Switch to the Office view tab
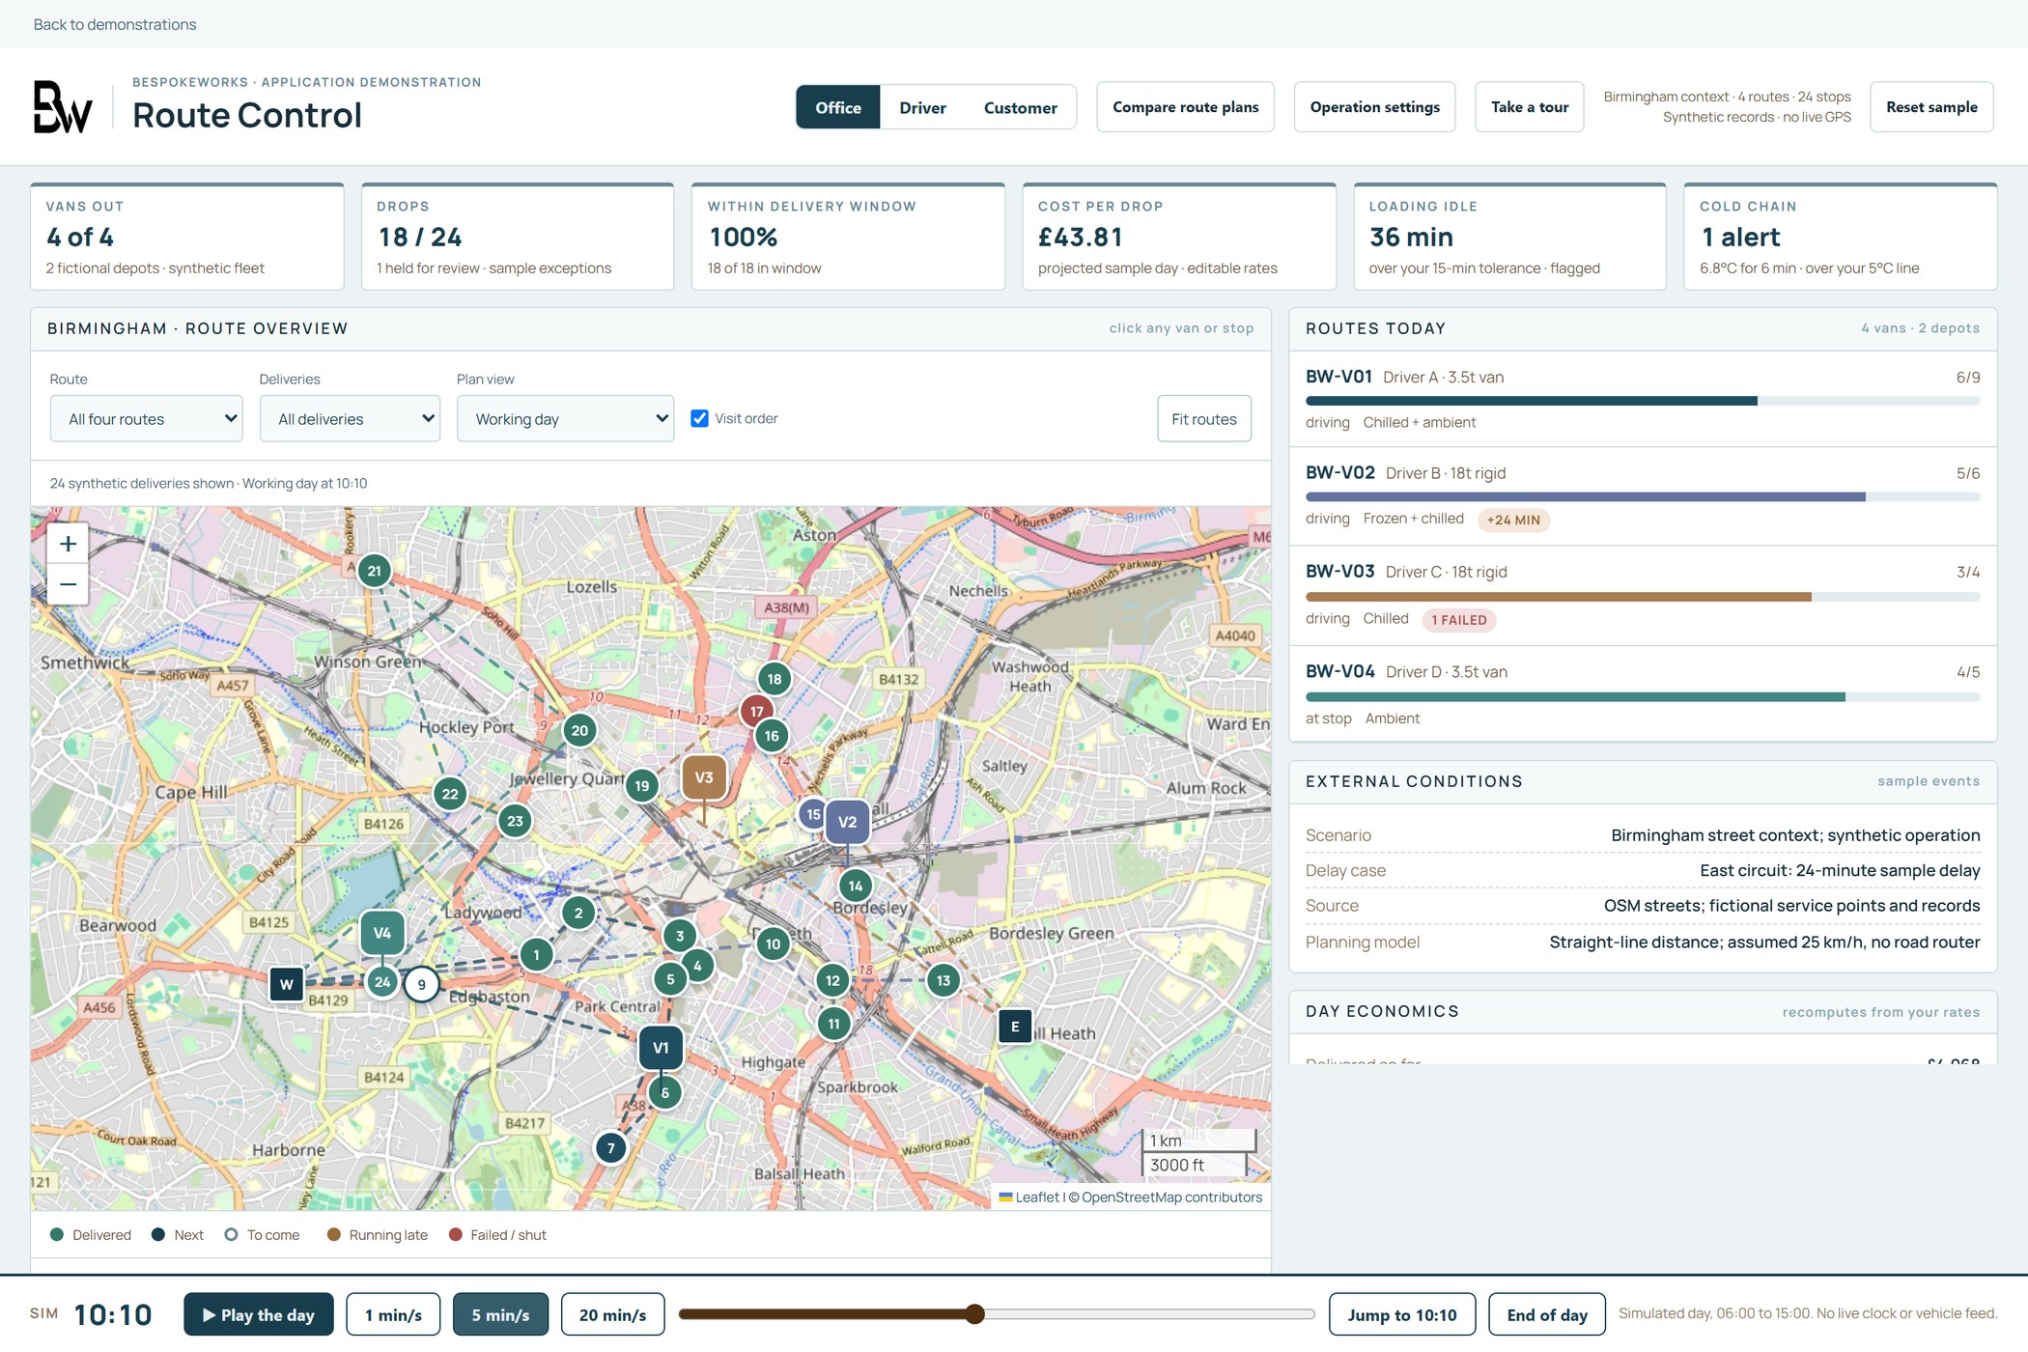 (x=838, y=107)
